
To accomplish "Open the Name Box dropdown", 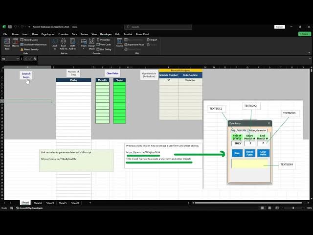I will coord(18,59).
